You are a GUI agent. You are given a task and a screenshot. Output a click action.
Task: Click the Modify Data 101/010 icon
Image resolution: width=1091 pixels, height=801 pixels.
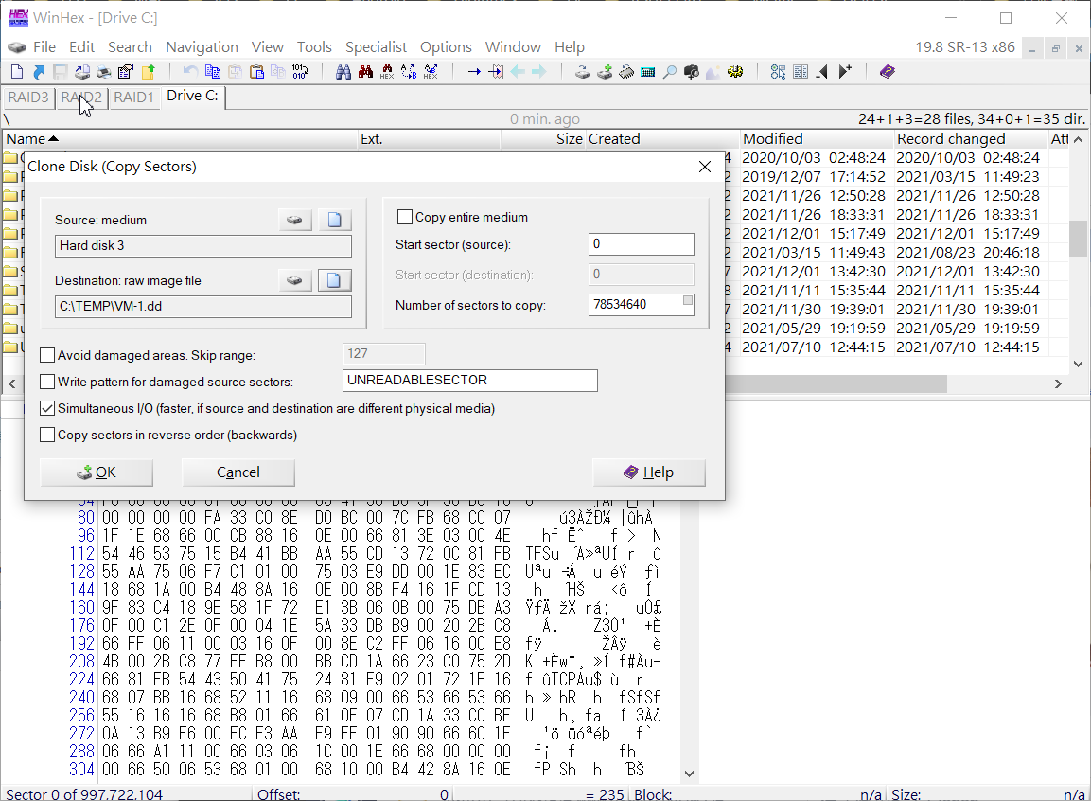[300, 72]
